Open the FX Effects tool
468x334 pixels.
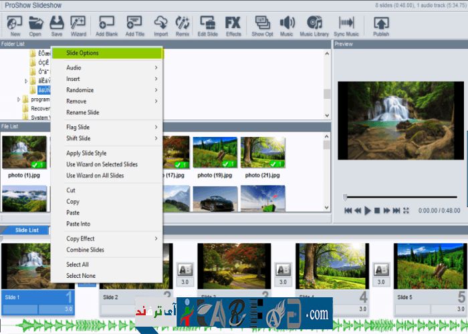233,24
